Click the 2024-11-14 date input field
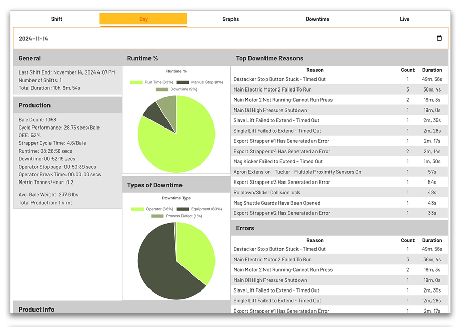464x327 pixels. (x=206, y=39)
